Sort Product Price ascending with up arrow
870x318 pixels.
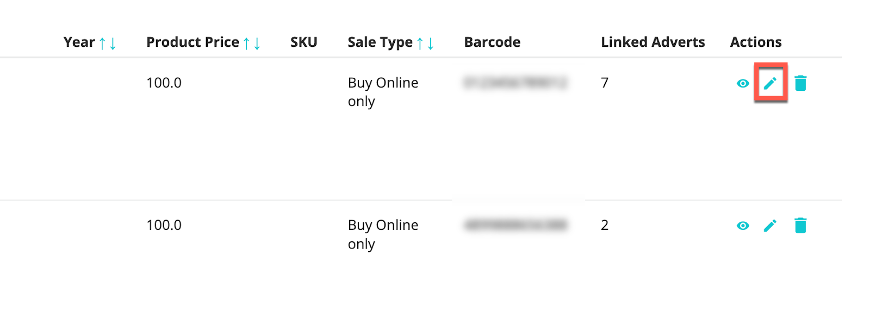pos(246,43)
